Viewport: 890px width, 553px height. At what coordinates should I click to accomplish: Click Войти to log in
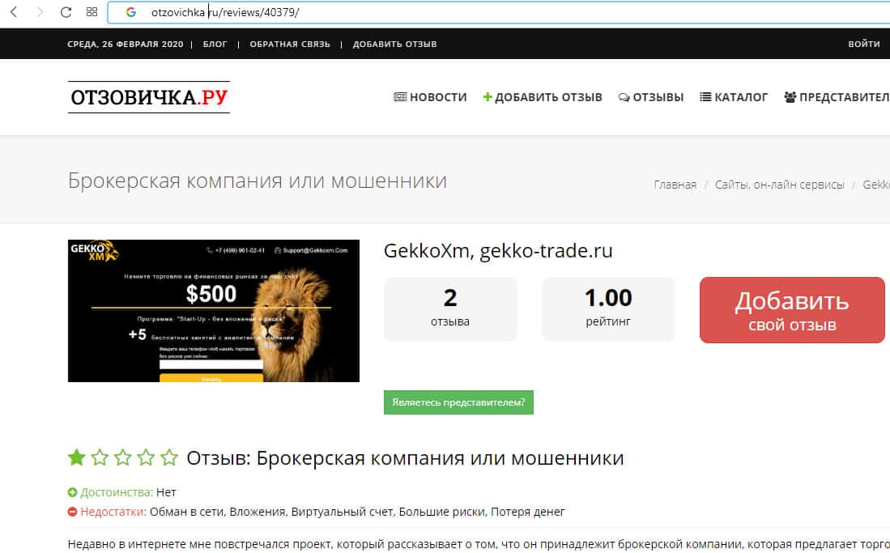(x=864, y=44)
